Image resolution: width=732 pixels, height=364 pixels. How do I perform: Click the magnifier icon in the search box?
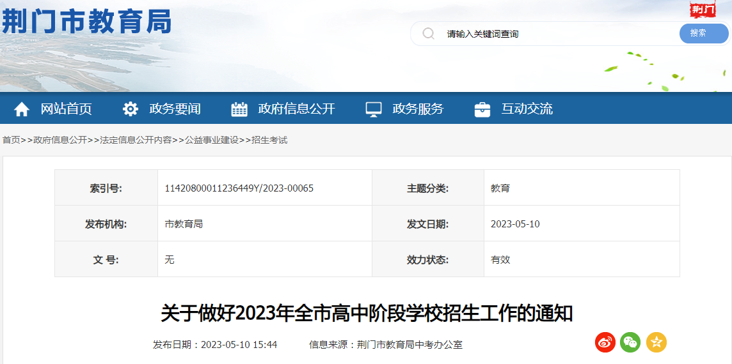tap(428, 34)
